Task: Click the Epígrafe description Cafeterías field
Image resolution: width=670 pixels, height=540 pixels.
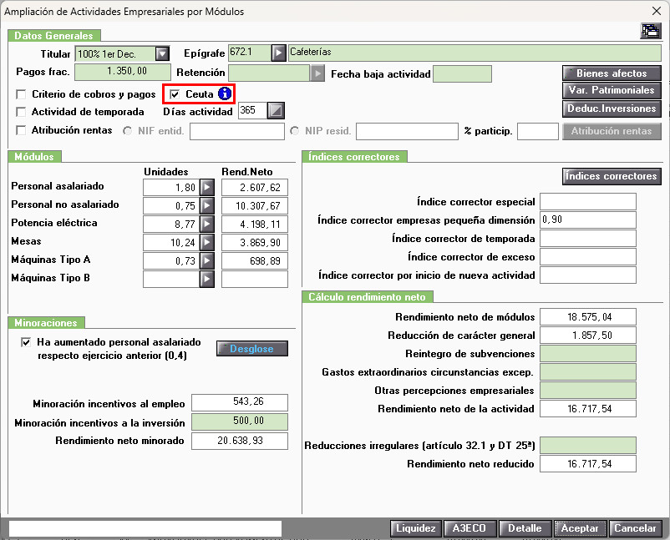Action: (x=475, y=53)
